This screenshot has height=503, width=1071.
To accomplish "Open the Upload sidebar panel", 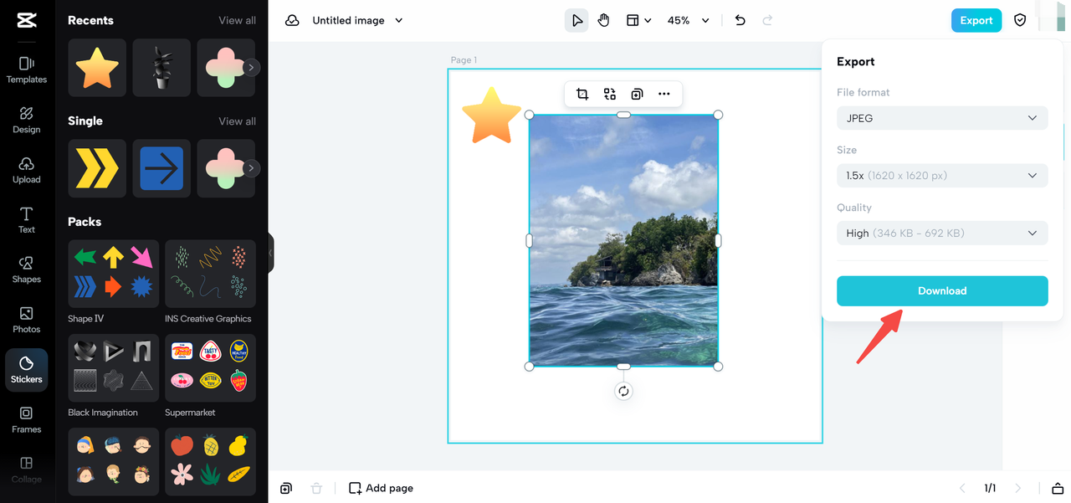I will (27, 170).
